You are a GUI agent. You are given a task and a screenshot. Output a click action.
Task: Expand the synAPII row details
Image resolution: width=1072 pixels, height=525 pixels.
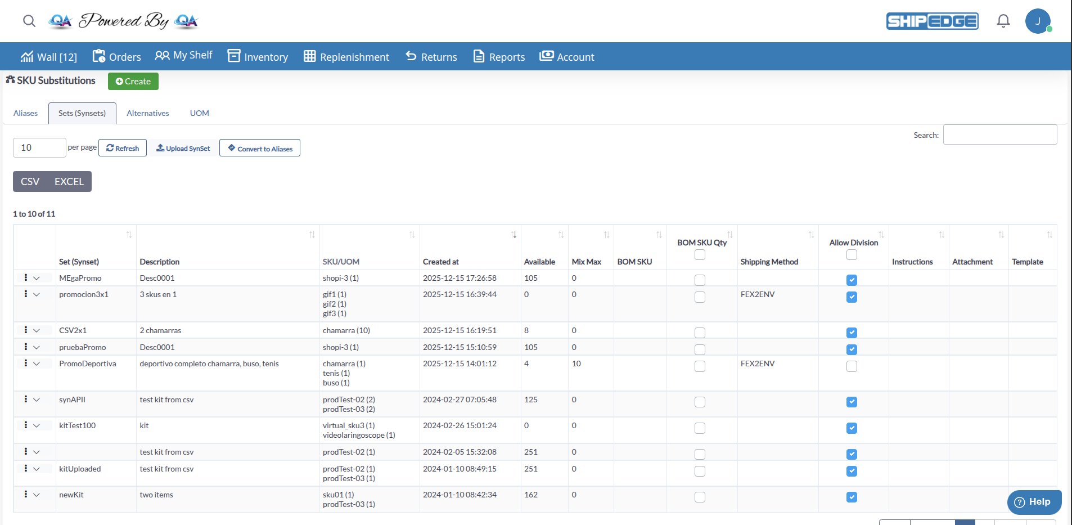(37, 400)
